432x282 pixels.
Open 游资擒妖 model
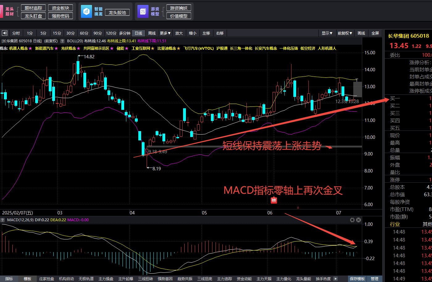point(179,8)
